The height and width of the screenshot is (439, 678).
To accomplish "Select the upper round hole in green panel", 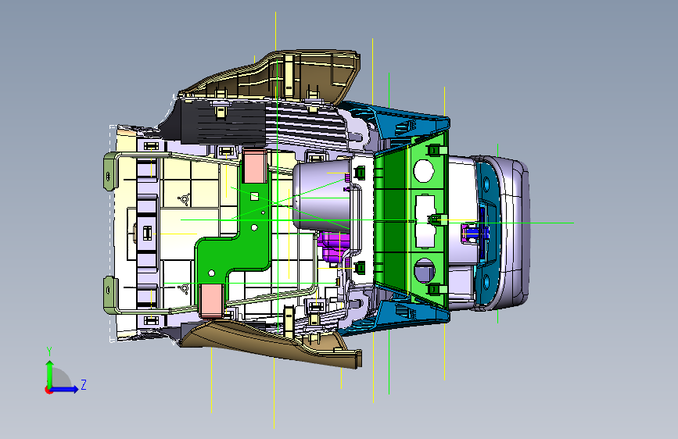I will pyautogui.click(x=424, y=170).
